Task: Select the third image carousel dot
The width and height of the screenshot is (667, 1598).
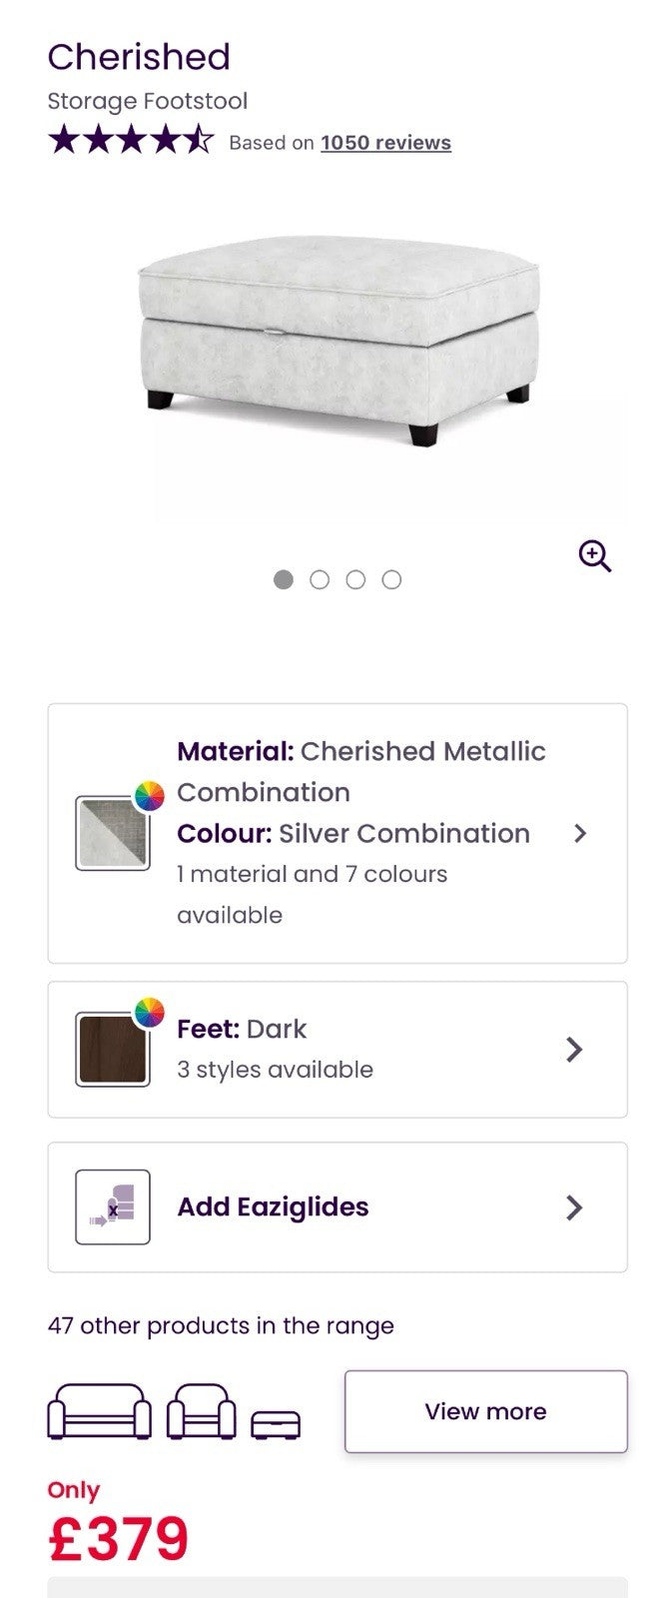Action: 355,579
